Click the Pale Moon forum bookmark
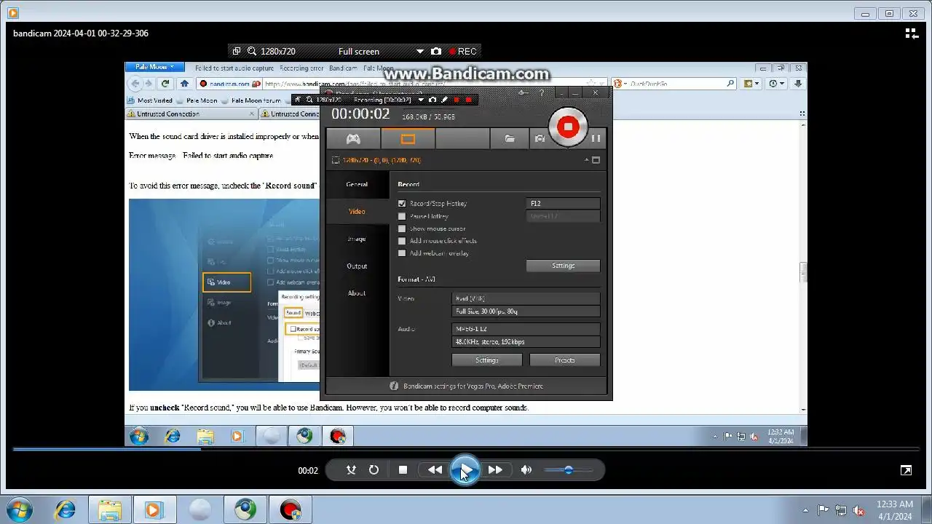 pos(251,100)
